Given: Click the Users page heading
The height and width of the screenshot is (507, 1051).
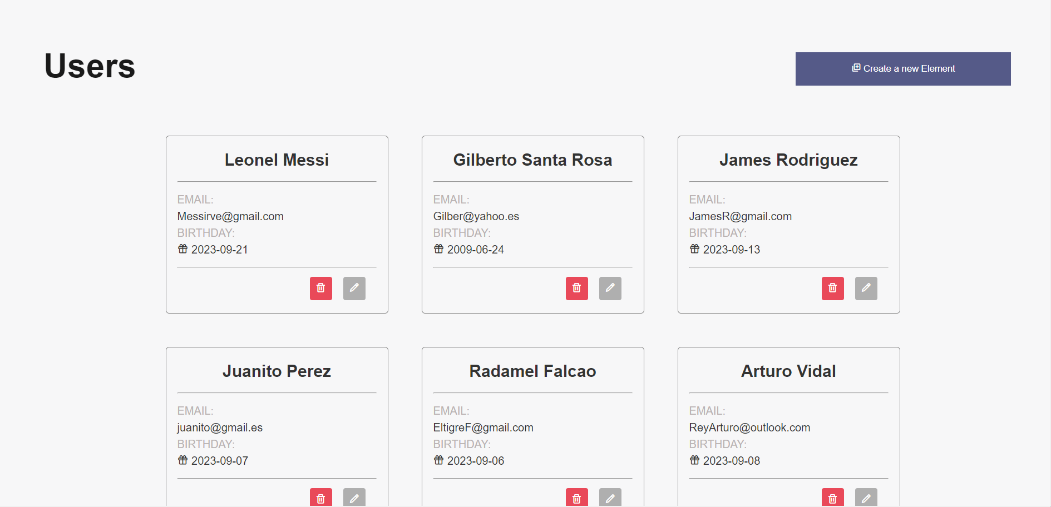Looking at the screenshot, I should 90,66.
